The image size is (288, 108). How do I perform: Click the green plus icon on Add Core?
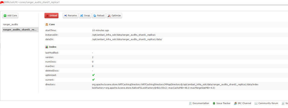click(5, 16)
